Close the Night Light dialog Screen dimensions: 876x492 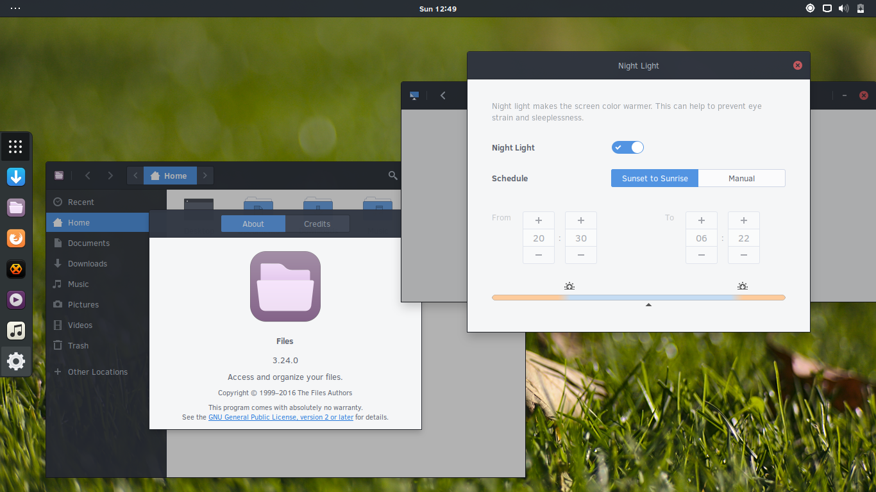(x=798, y=65)
